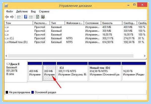Click the В сети disk status text
Image resolution: width=151 pixels, height=104 pixels.
tap(10, 74)
